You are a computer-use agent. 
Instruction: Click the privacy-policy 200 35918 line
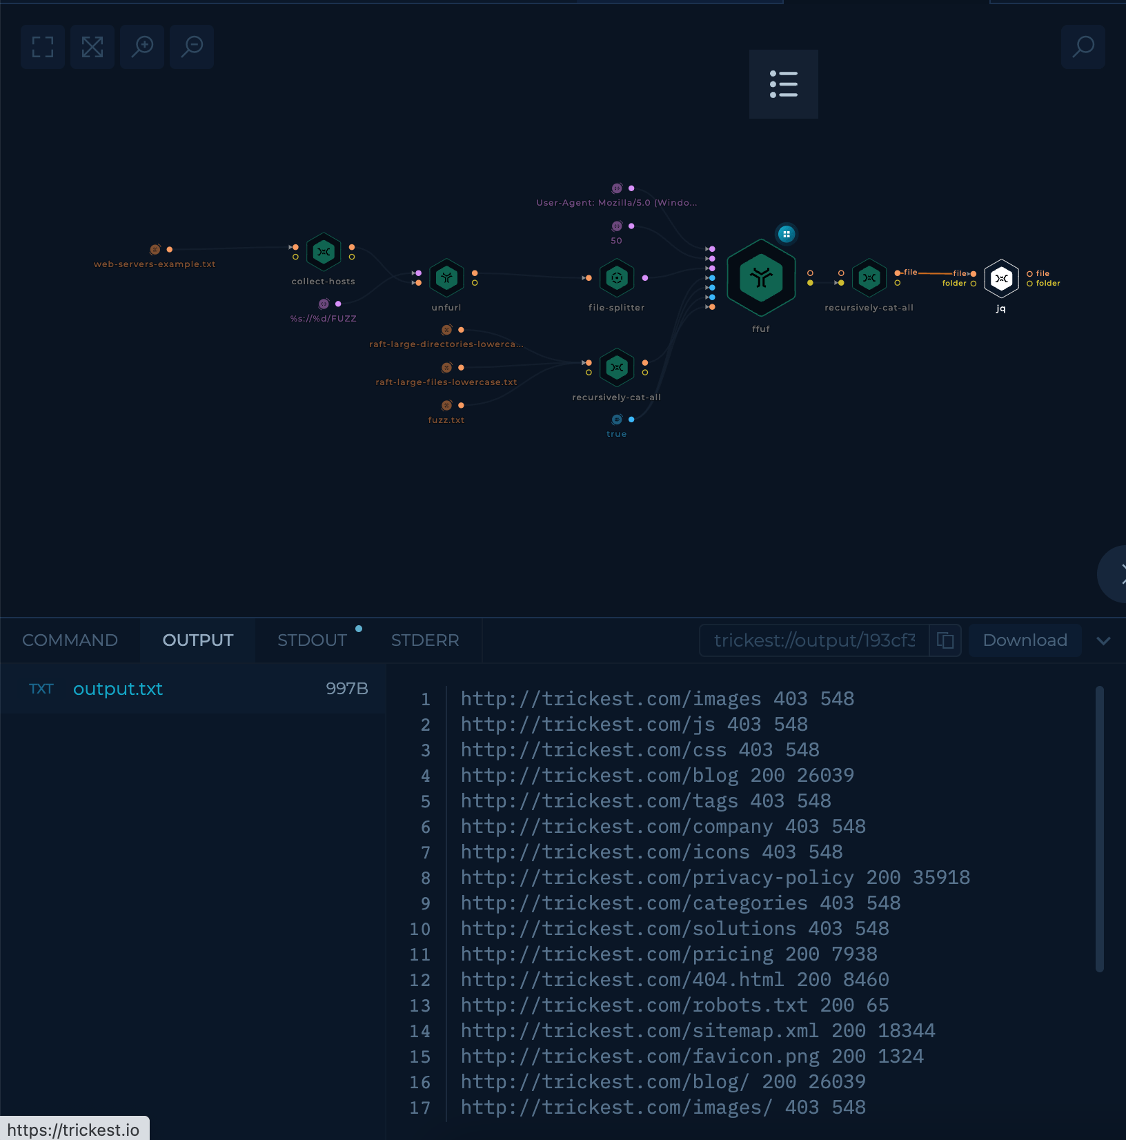715,878
